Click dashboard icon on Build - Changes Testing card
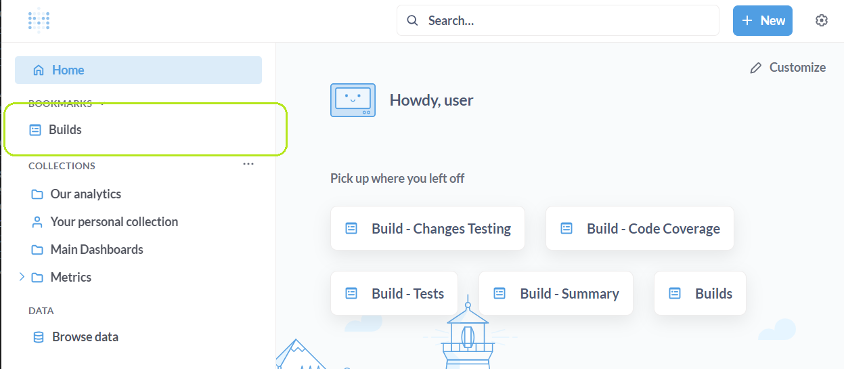 [x=351, y=228]
